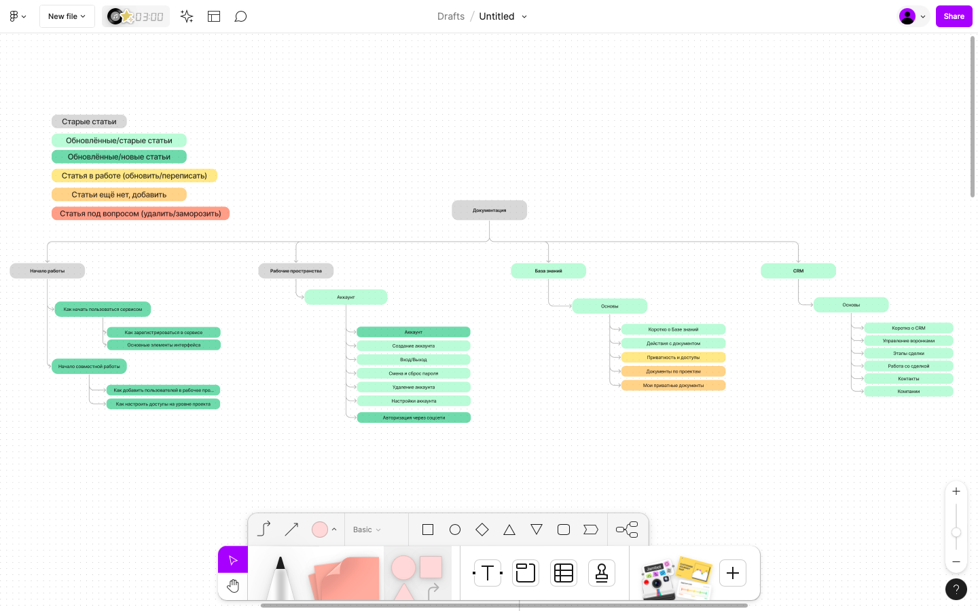Select the Text tool

[x=488, y=573]
